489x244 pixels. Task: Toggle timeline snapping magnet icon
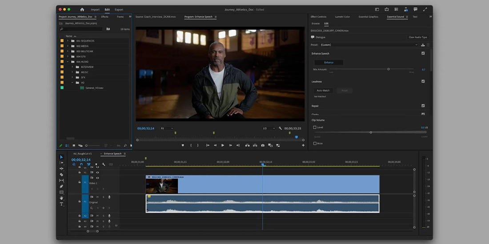[x=81, y=164]
